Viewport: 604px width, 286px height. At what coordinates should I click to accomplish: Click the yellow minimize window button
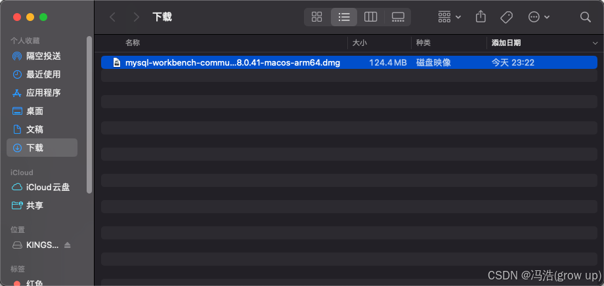[x=30, y=17]
